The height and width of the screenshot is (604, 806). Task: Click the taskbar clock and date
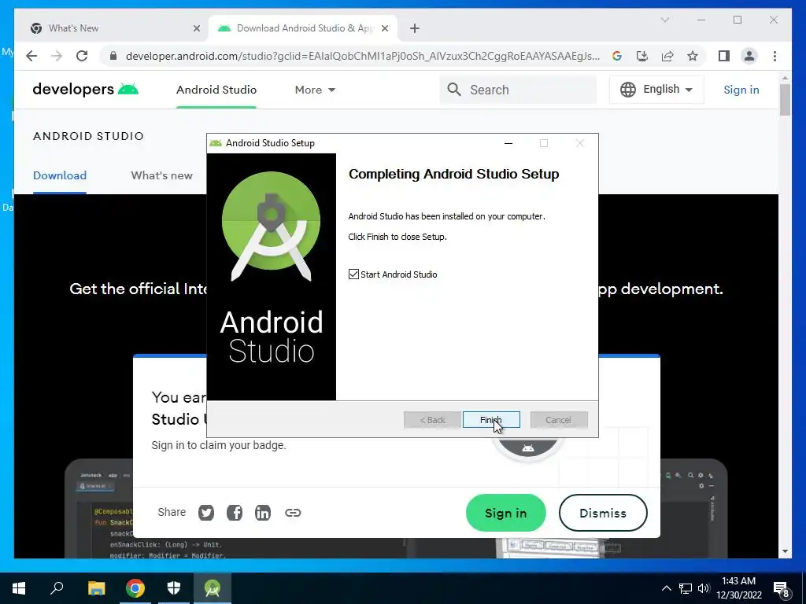point(738,588)
